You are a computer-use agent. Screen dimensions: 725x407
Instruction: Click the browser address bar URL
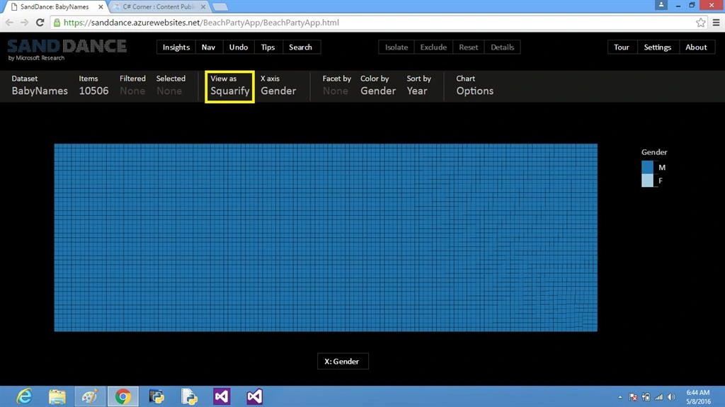pos(201,23)
